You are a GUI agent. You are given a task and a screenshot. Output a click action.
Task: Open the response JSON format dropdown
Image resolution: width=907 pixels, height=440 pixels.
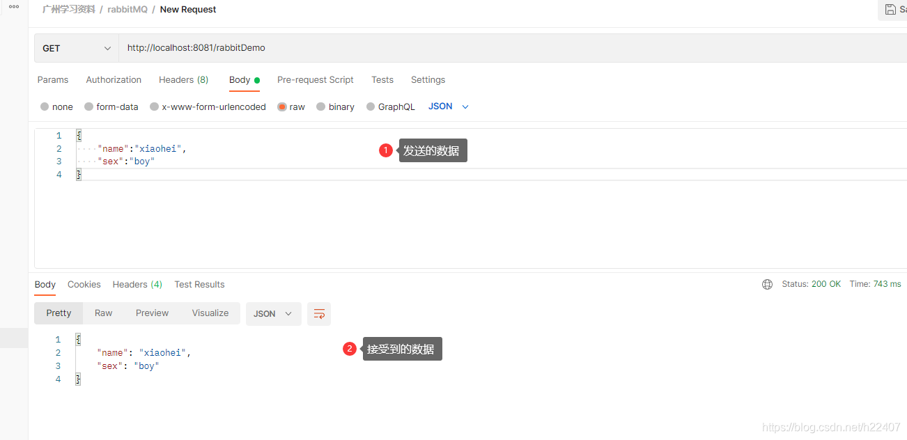pyautogui.click(x=273, y=314)
